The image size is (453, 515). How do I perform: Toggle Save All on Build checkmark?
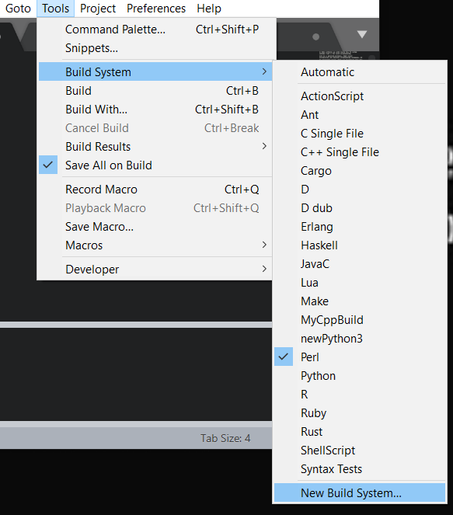(x=48, y=165)
